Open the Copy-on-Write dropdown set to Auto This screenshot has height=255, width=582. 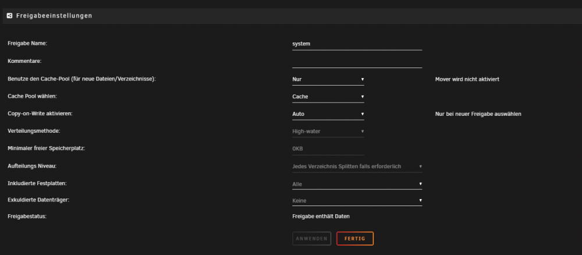click(x=328, y=114)
